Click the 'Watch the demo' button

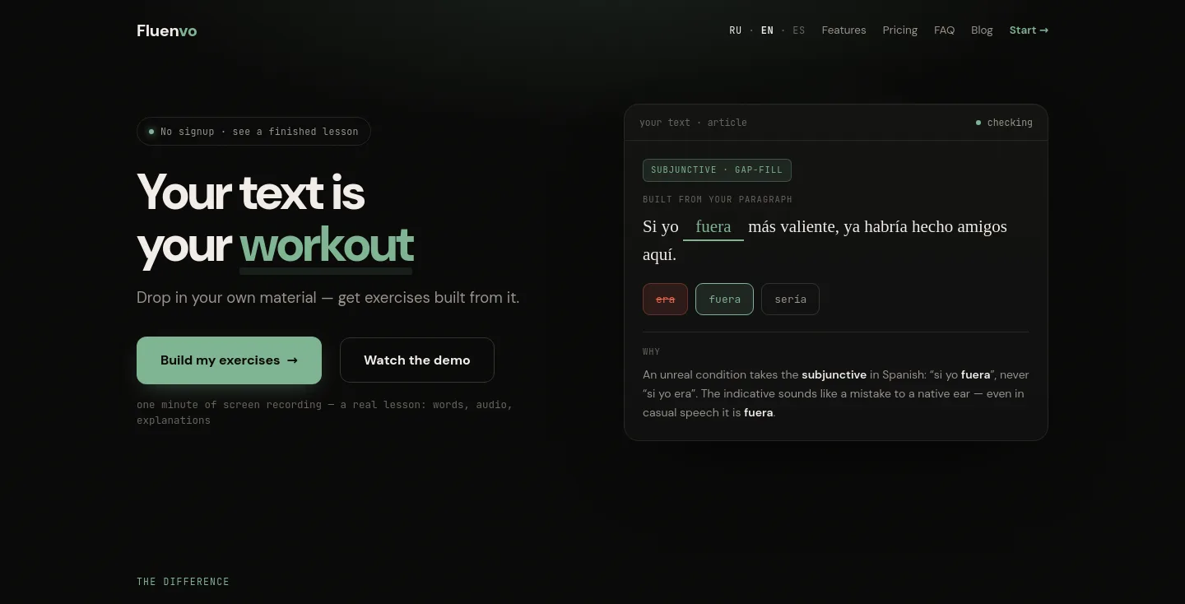tap(417, 360)
